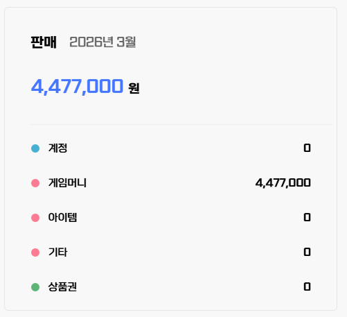347x317 pixels.
Task: Click the green dot beside 상품권
Action: 35,287
